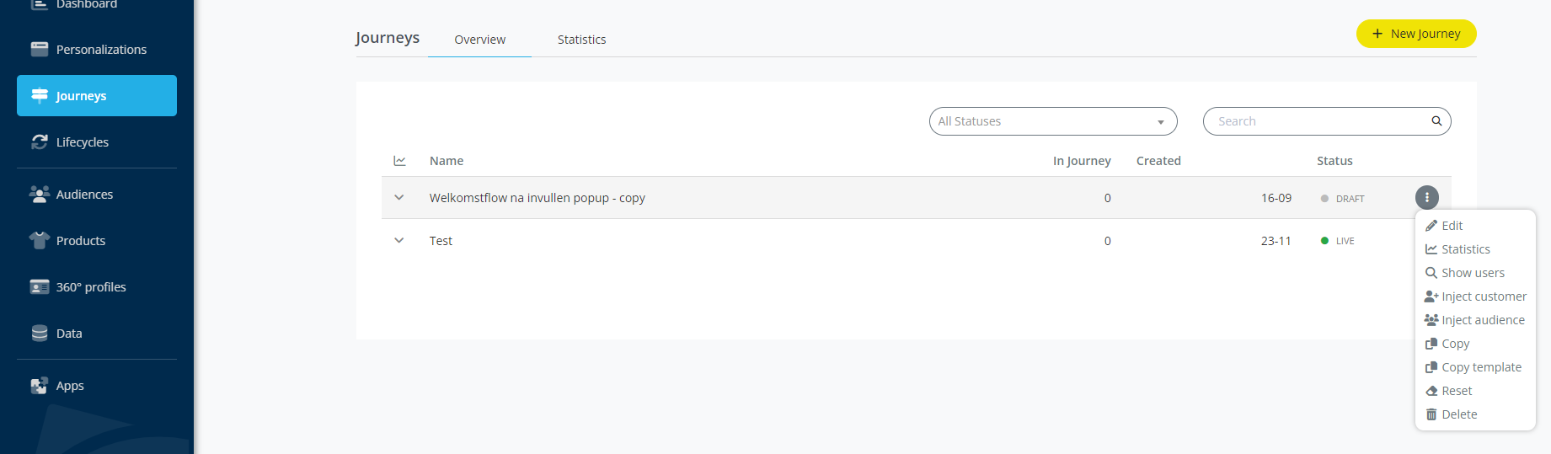Click the Lifecycles refresh-arrows icon
Screen dimensions: 1551x454
tap(40, 142)
